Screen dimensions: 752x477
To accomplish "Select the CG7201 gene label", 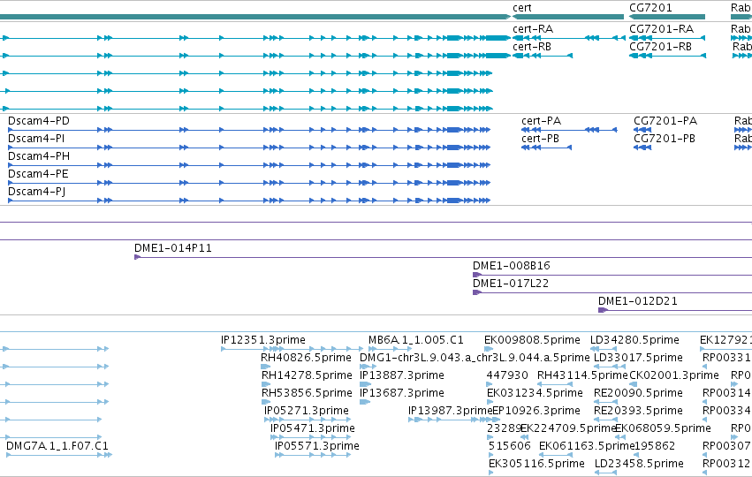I will 650,8.
